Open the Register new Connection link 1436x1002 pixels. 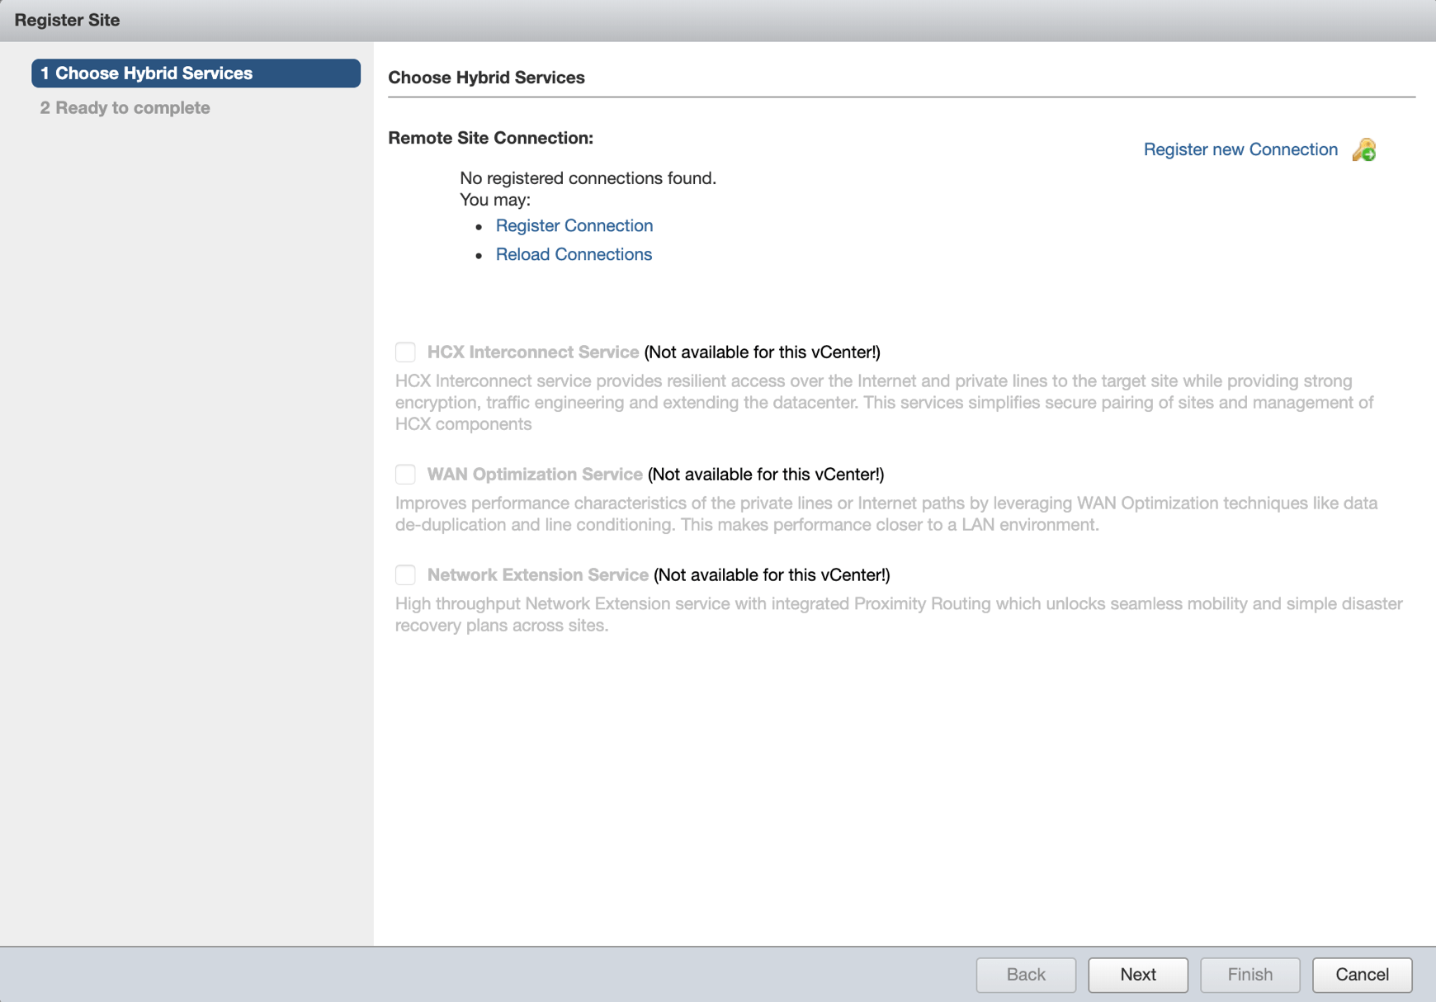point(1240,150)
